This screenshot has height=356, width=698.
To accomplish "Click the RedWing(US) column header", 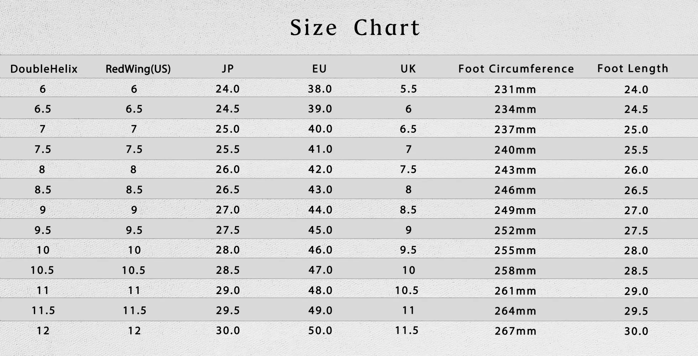I will pyautogui.click(x=138, y=69).
